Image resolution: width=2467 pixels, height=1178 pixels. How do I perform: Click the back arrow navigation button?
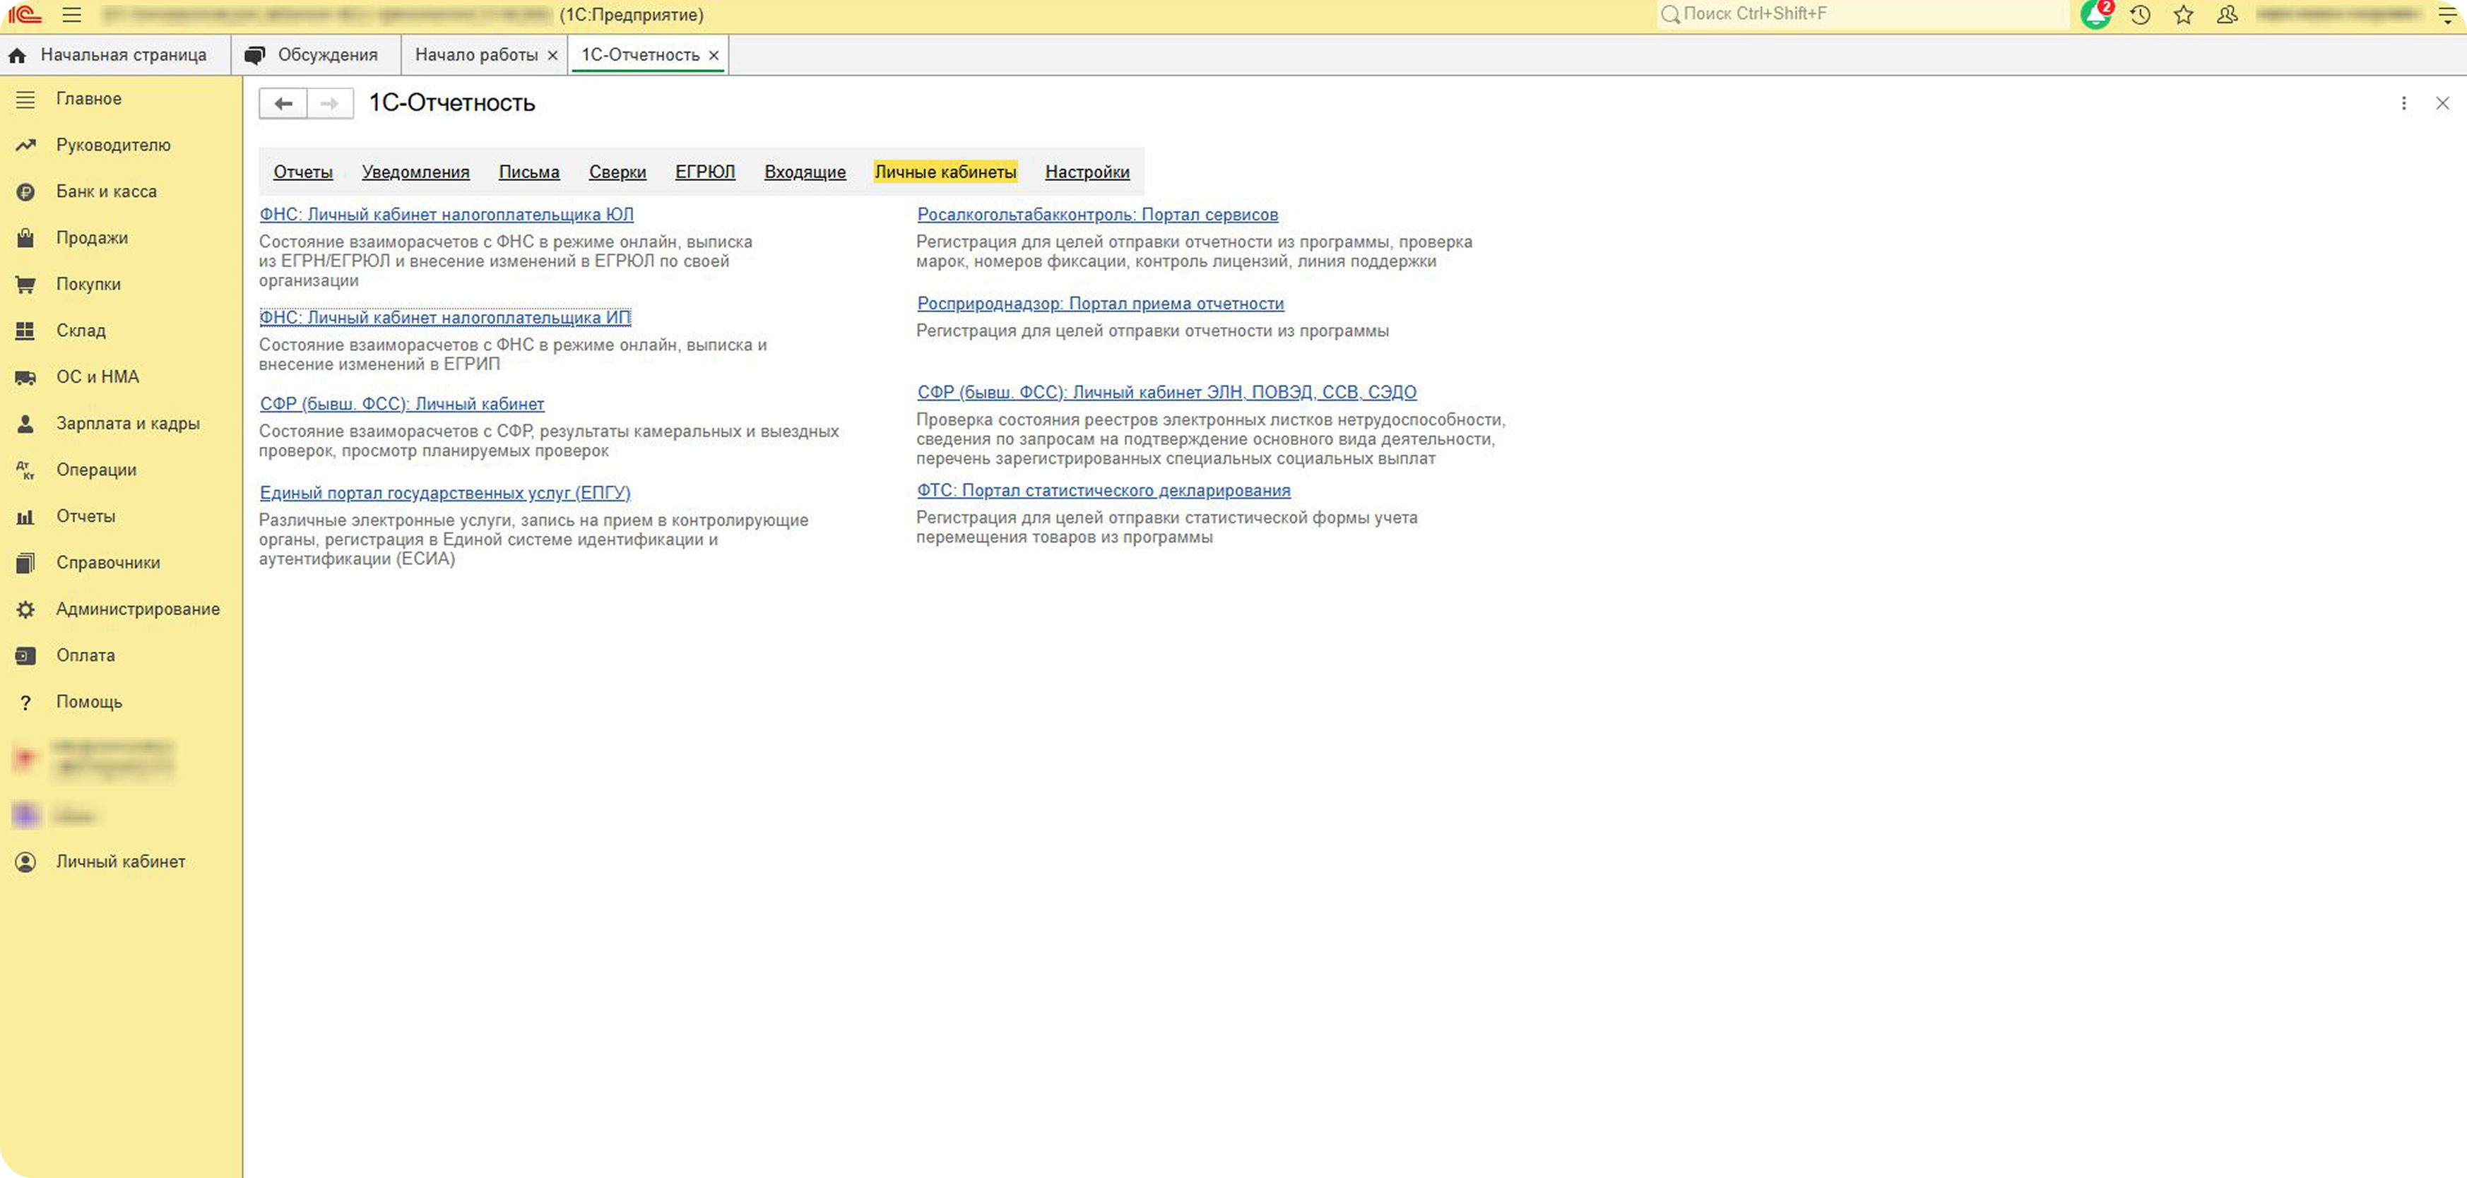tap(283, 103)
